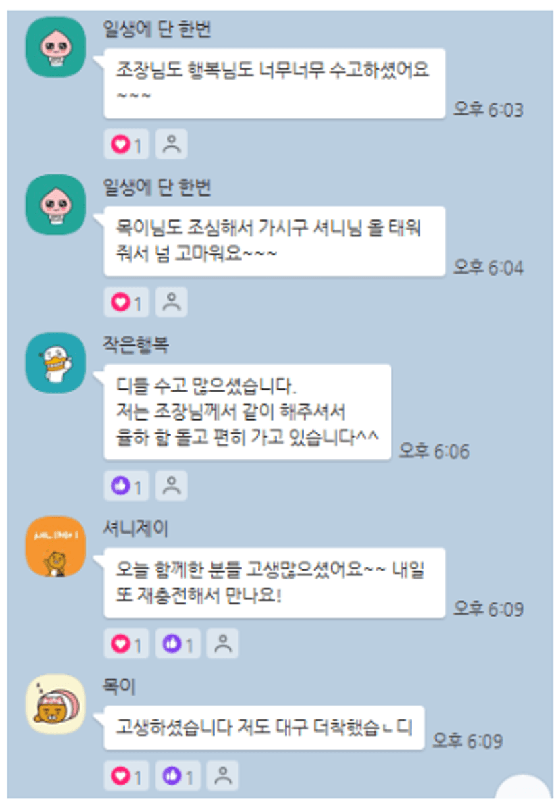Click the heart reaction under the 6:04 message
The height and width of the screenshot is (805, 558).
126,302
